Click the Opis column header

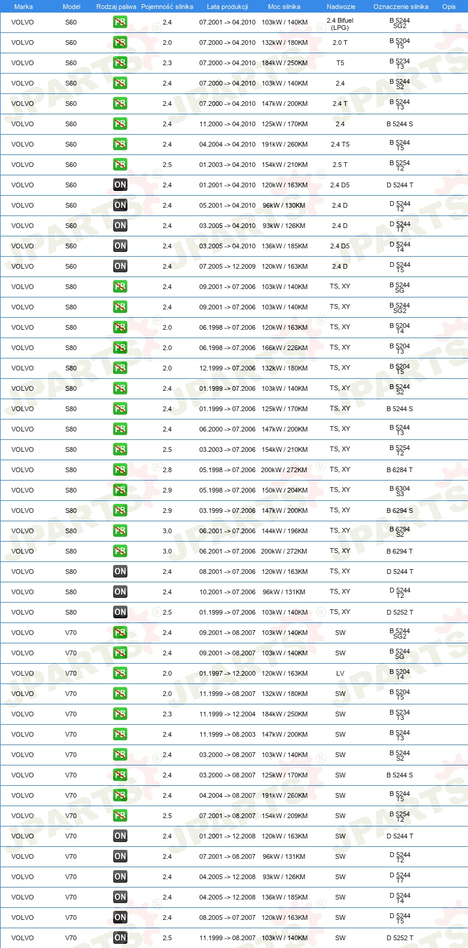point(449,7)
